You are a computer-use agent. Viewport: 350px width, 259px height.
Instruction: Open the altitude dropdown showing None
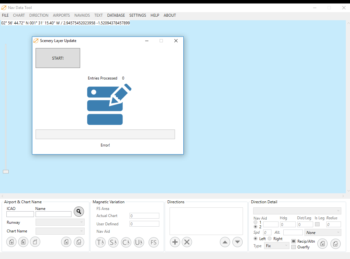tap(322, 233)
